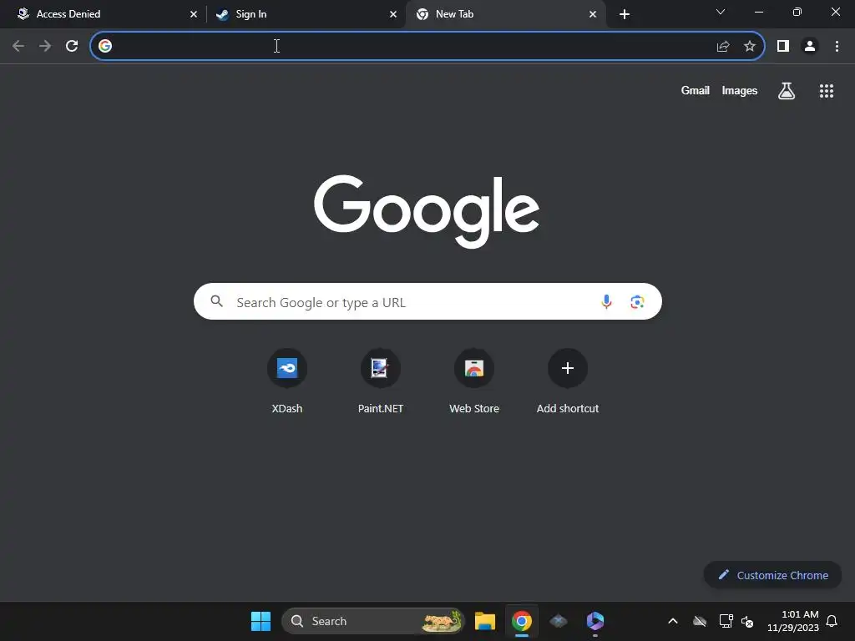Click the muted volume tray icon

tap(747, 621)
